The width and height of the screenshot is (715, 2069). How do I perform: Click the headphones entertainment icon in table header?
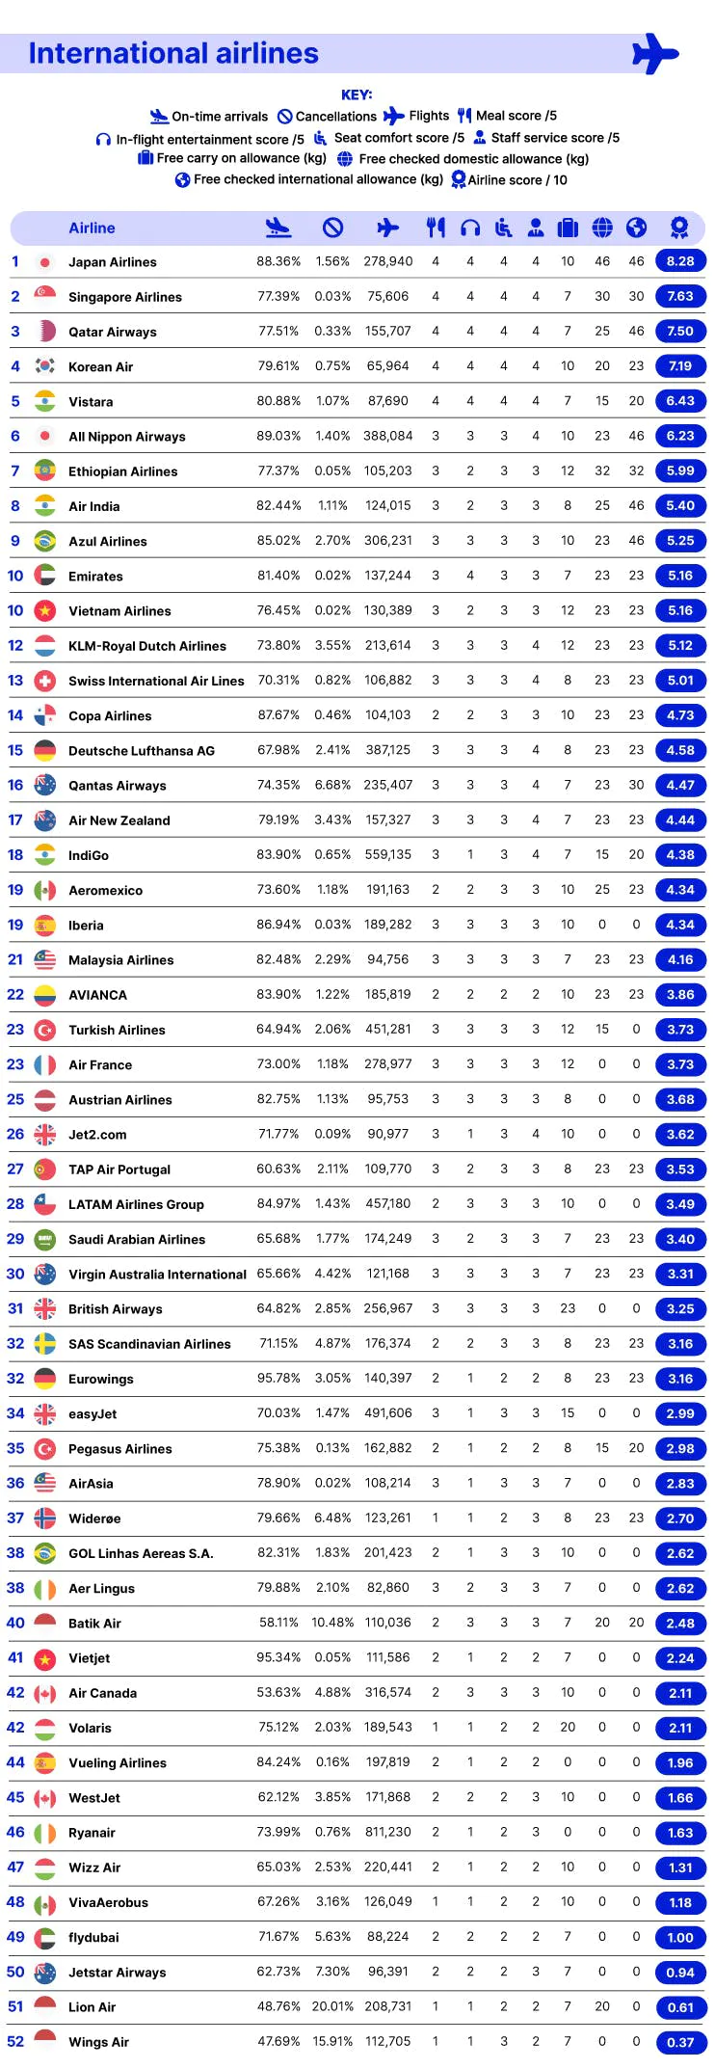coord(470,228)
